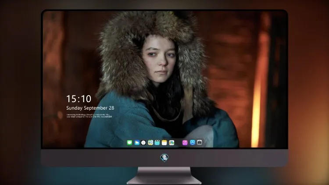Click the Sunday September 28 date text
This screenshot has width=329, height=185.
click(x=90, y=108)
